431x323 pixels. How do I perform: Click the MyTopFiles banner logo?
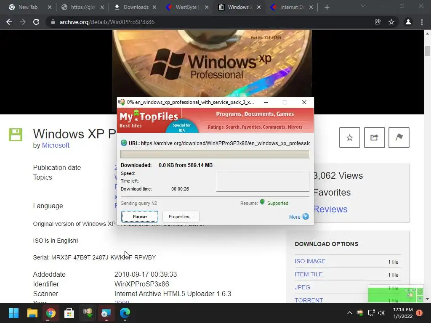pyautogui.click(x=149, y=119)
